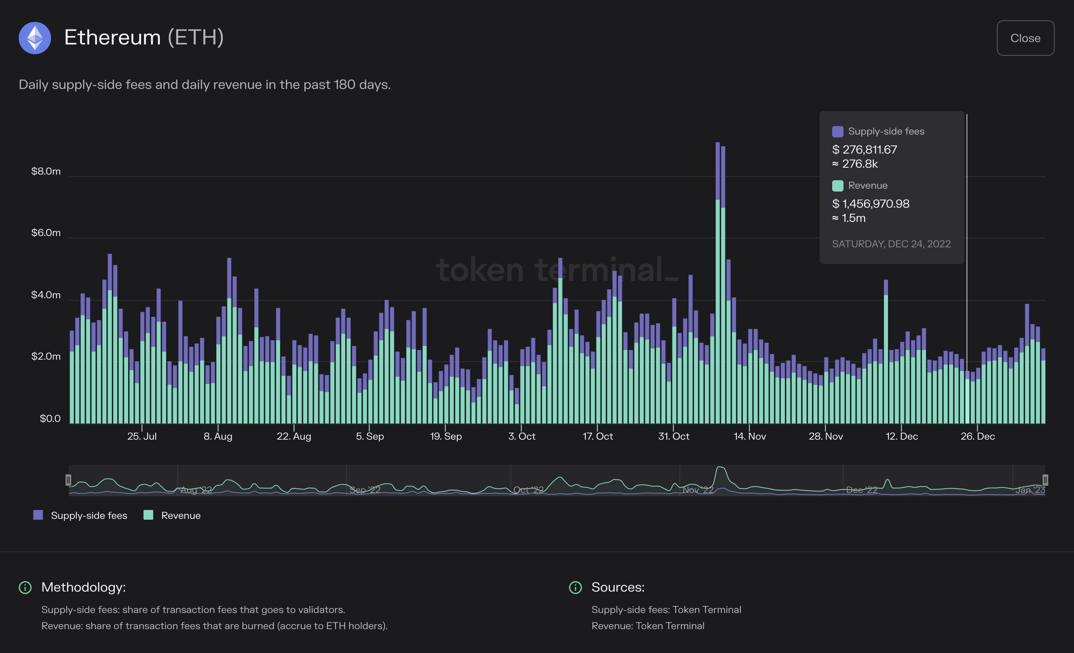Click the purple Supply-side fees legend swatch
The height and width of the screenshot is (653, 1074).
38,515
